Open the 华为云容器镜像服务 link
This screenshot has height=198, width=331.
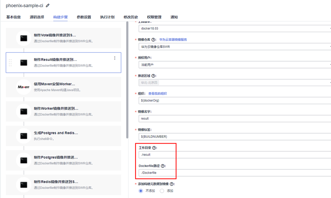click(173, 39)
